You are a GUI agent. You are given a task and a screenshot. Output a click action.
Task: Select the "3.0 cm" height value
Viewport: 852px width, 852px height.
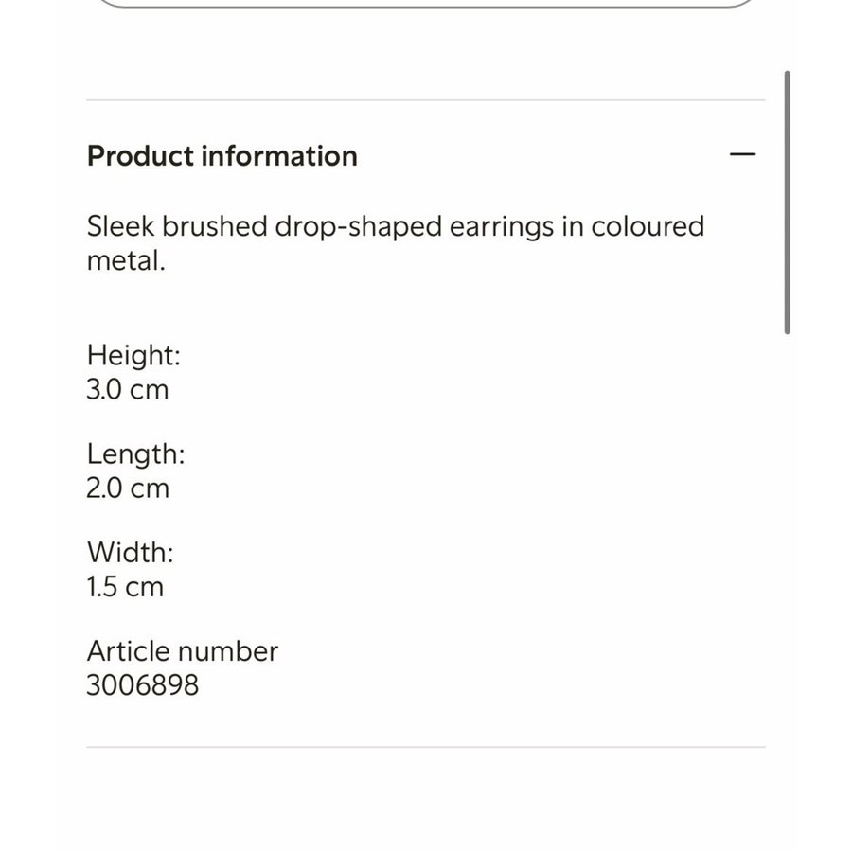[x=128, y=390]
